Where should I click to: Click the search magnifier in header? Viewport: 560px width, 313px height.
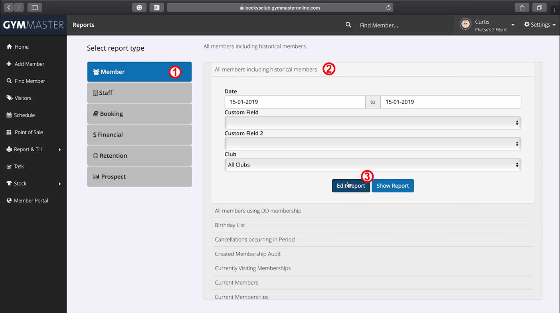point(348,25)
